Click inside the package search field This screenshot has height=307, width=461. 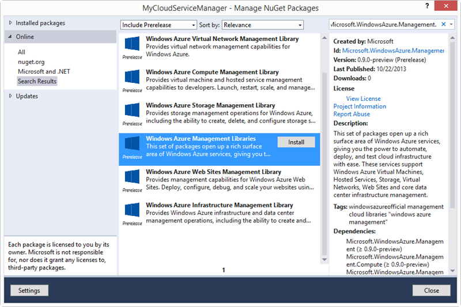pos(384,24)
